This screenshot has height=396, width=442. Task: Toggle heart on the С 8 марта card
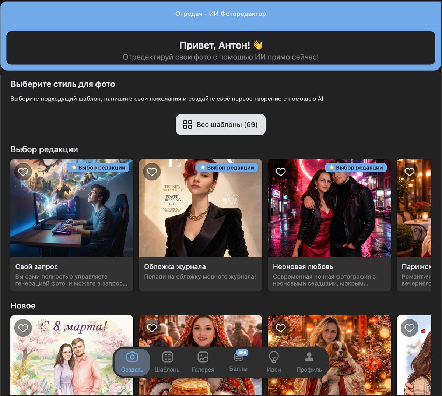click(x=23, y=328)
